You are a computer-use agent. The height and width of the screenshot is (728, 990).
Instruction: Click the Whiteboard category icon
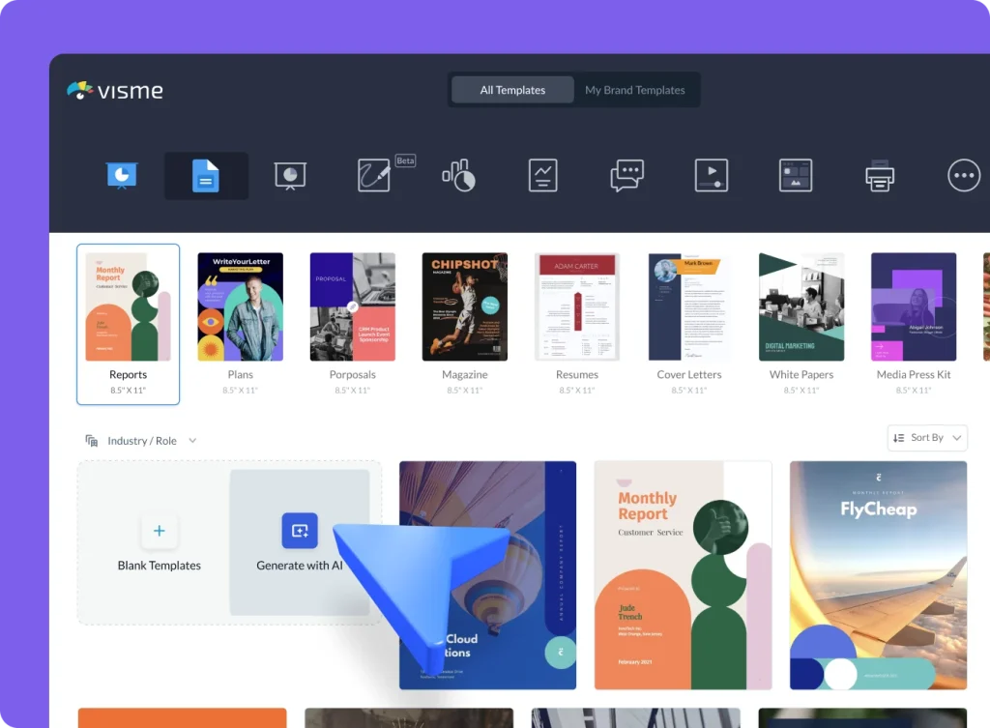click(290, 175)
